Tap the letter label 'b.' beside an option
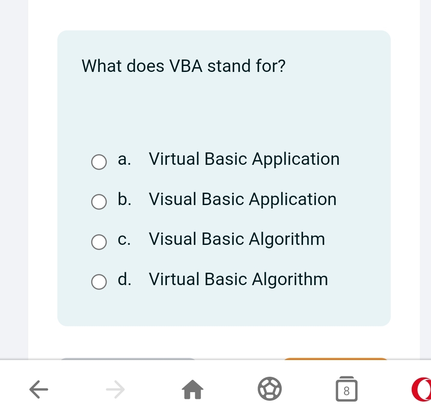The image size is (431, 405). click(124, 199)
